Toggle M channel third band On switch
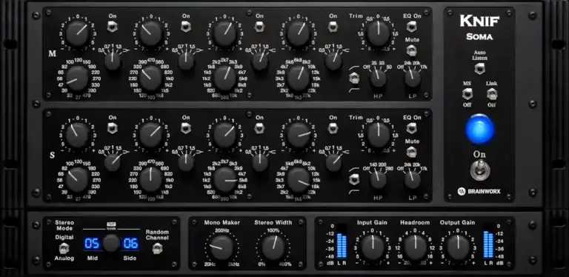 click(x=259, y=26)
